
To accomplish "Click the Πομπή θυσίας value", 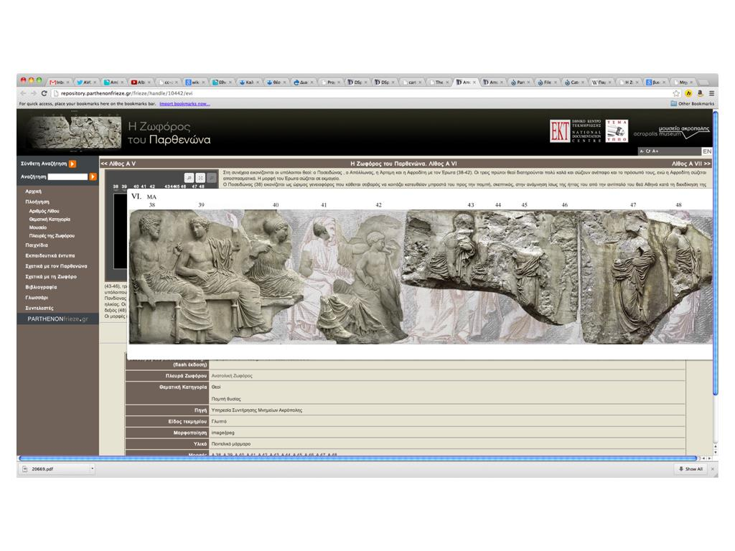I will [x=226, y=399].
